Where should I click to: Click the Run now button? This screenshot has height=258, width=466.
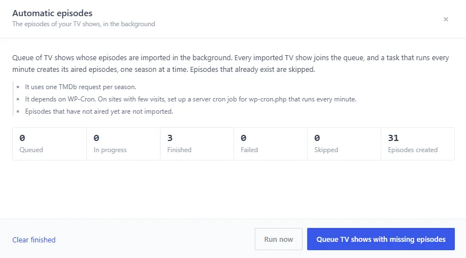click(279, 239)
